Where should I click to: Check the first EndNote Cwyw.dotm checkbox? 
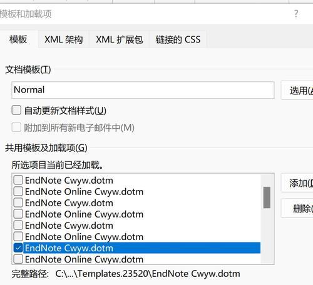[x=18, y=180]
